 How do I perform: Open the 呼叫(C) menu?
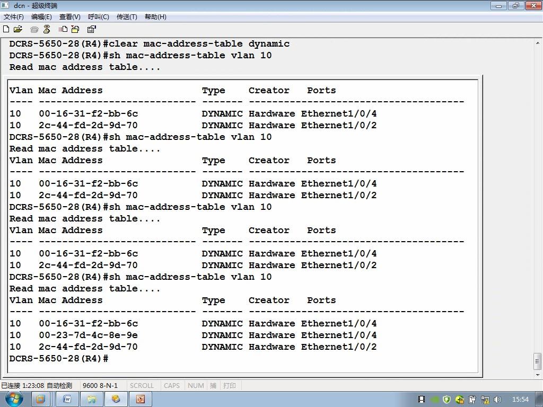[x=98, y=17]
